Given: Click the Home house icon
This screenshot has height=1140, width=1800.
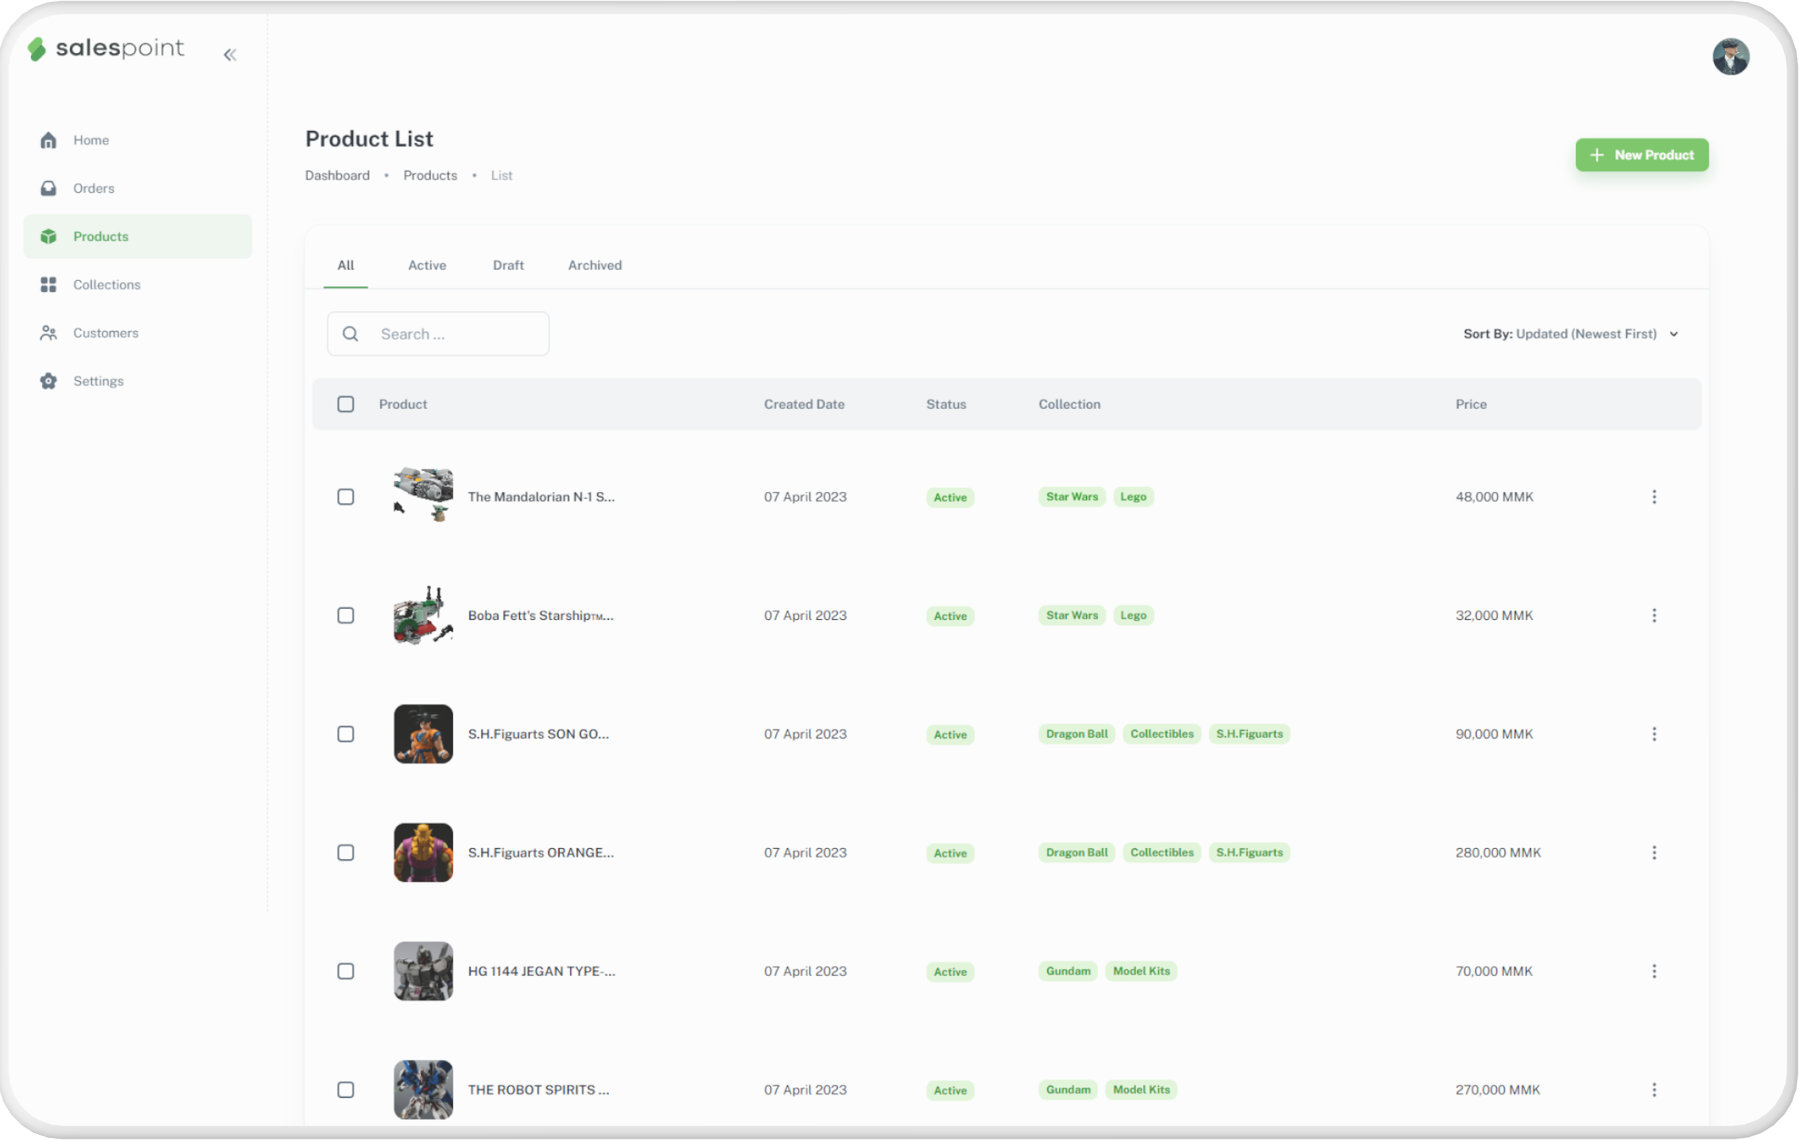Looking at the screenshot, I should (49, 140).
